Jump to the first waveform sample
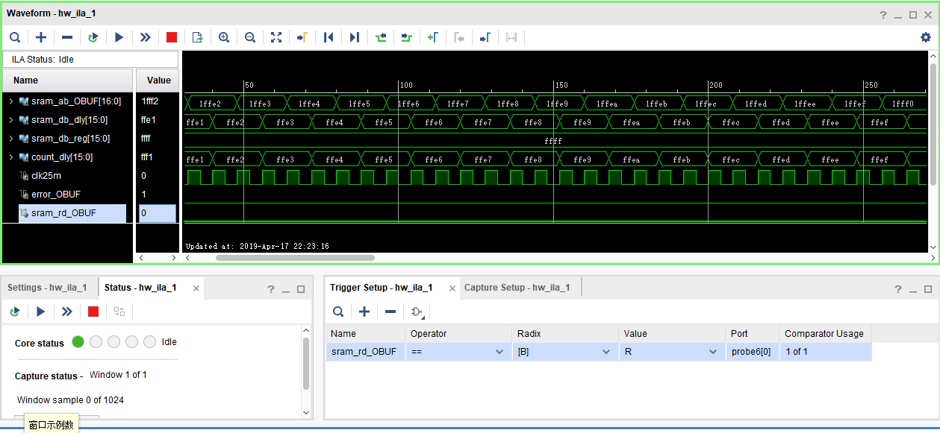940x433 pixels. coord(329,37)
